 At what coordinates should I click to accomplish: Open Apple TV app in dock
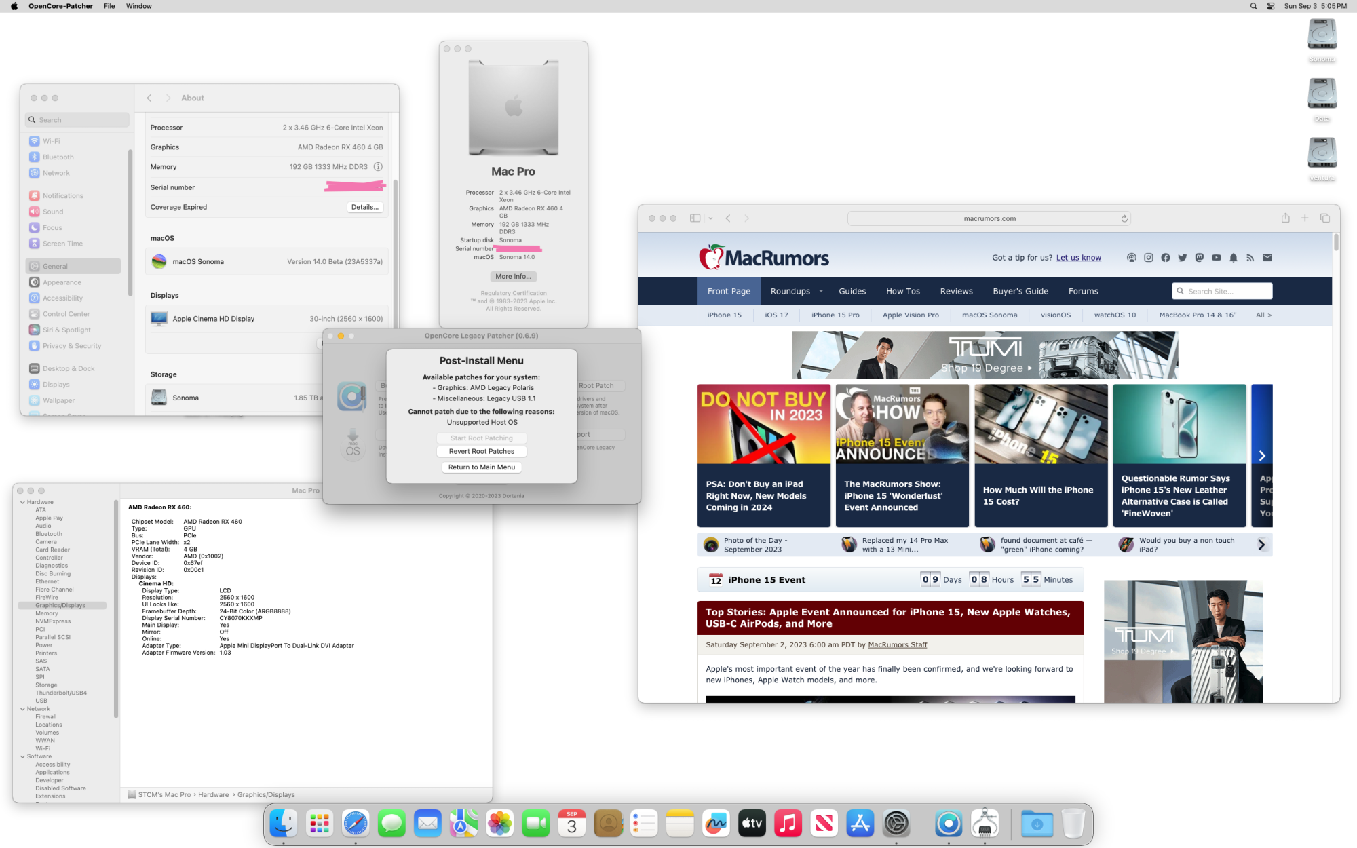[x=752, y=824]
